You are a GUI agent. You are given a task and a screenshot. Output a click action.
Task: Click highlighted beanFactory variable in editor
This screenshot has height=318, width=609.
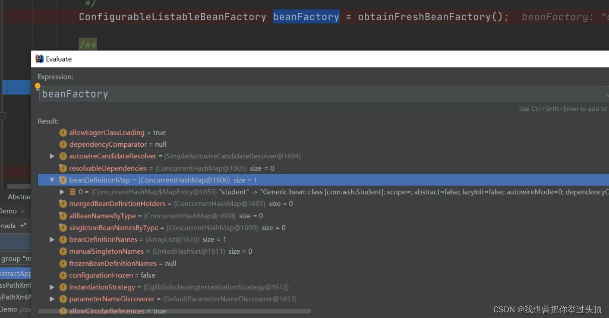coord(306,17)
